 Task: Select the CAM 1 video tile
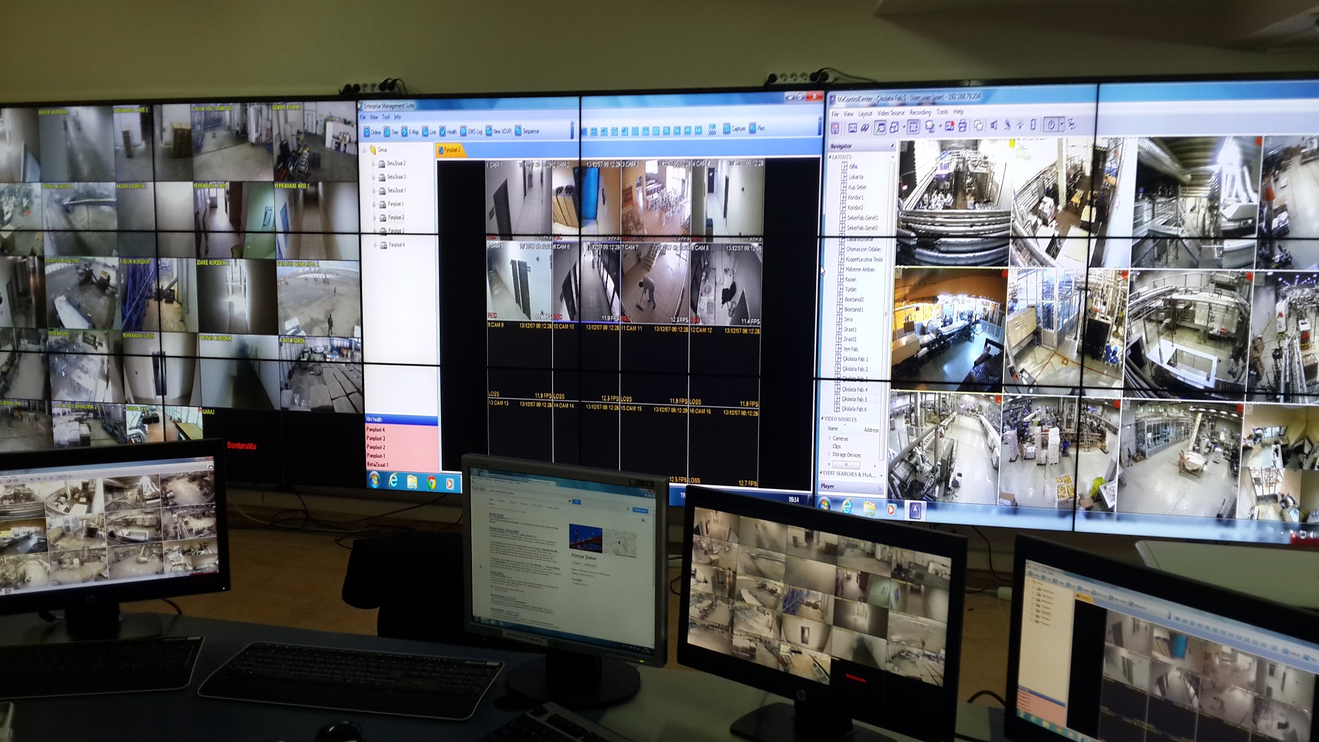coord(519,199)
